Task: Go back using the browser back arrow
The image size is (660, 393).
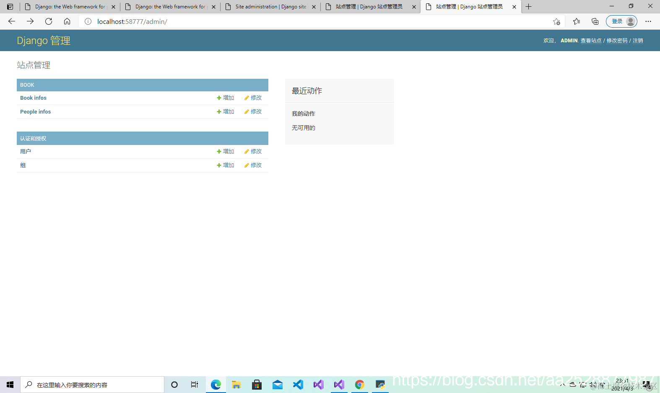Action: (12, 21)
